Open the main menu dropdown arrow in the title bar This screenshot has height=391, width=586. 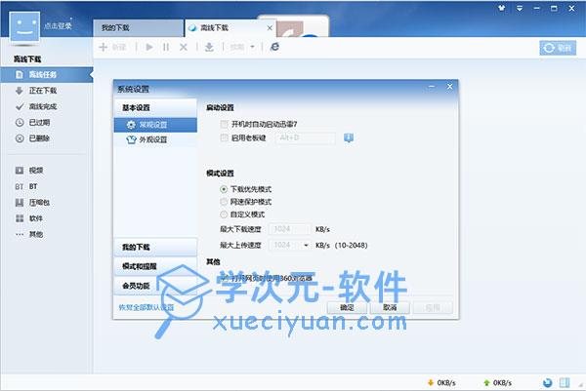520,8
